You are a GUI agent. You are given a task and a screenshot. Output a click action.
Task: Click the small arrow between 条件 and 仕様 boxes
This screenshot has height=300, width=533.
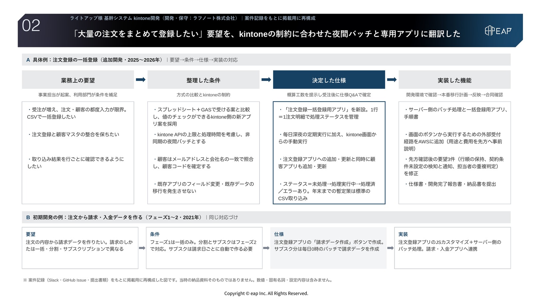pyautogui.click(x=266, y=248)
